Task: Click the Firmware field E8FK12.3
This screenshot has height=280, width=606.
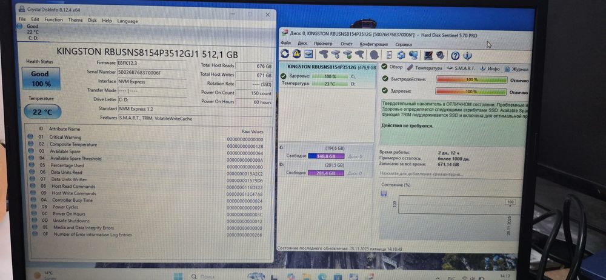Action: [151, 62]
